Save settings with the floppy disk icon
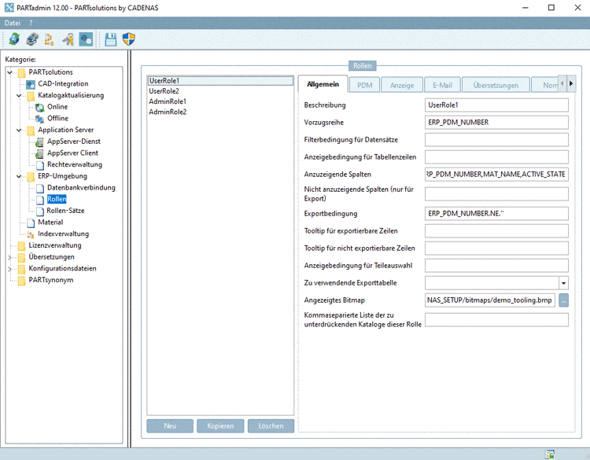 [111, 39]
